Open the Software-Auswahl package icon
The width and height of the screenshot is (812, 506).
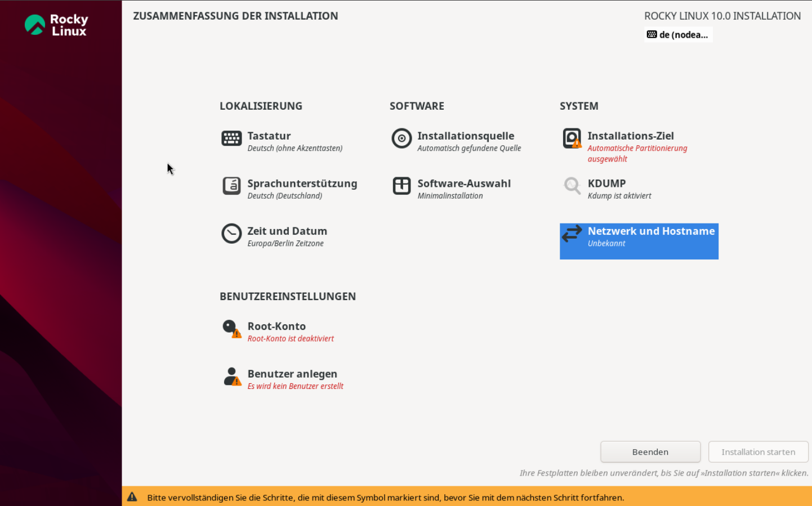click(x=401, y=186)
